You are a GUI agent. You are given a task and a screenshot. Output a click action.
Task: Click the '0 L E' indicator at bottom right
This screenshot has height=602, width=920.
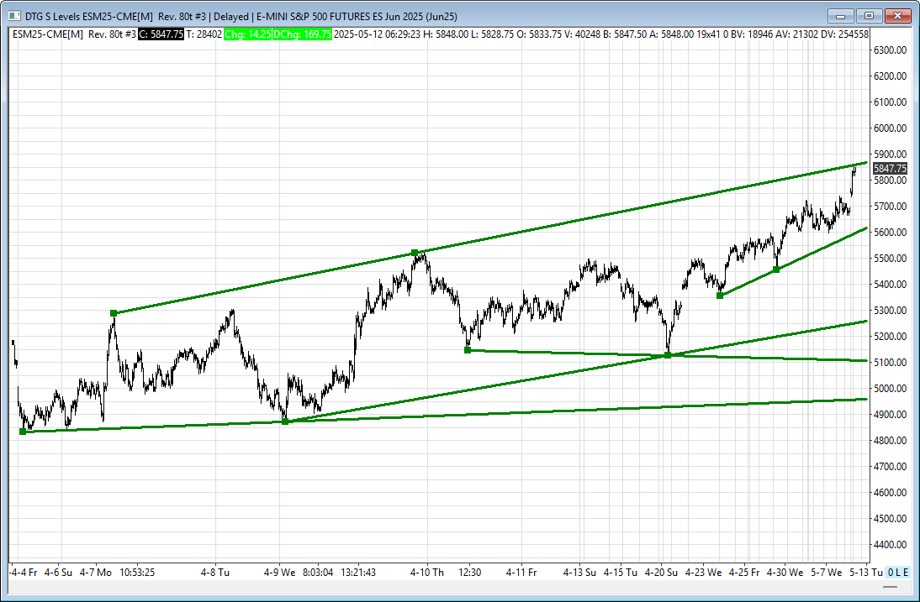[x=897, y=572]
